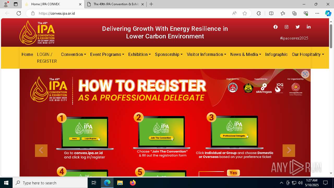
Task: Click the How to Register banner image
Action: pyautogui.click(x=165, y=123)
